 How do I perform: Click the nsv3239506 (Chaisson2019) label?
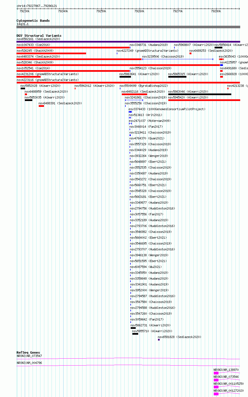click(163, 57)
